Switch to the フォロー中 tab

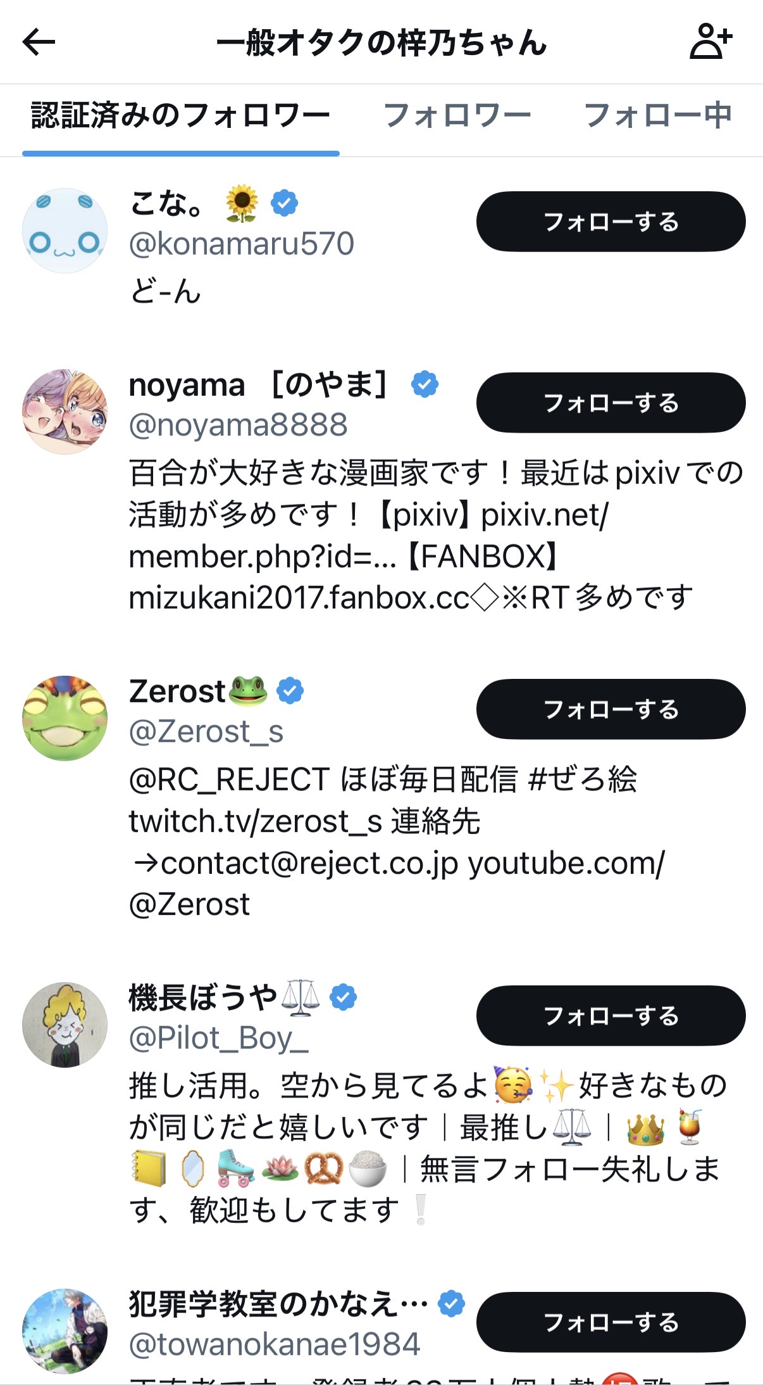658,116
